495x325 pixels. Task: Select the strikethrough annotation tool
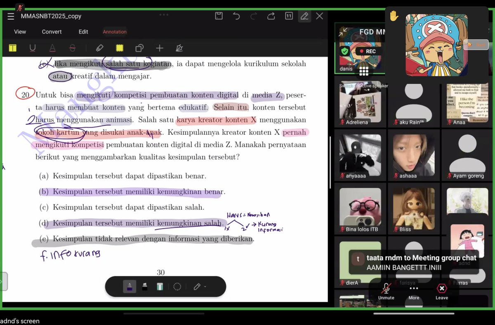(72, 48)
